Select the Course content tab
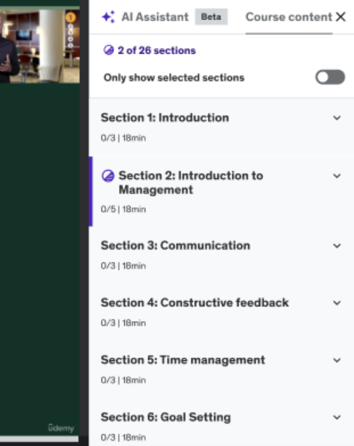This screenshot has height=446, width=354. [x=289, y=17]
